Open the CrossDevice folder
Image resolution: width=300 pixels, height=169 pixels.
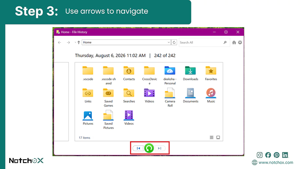[149, 76]
